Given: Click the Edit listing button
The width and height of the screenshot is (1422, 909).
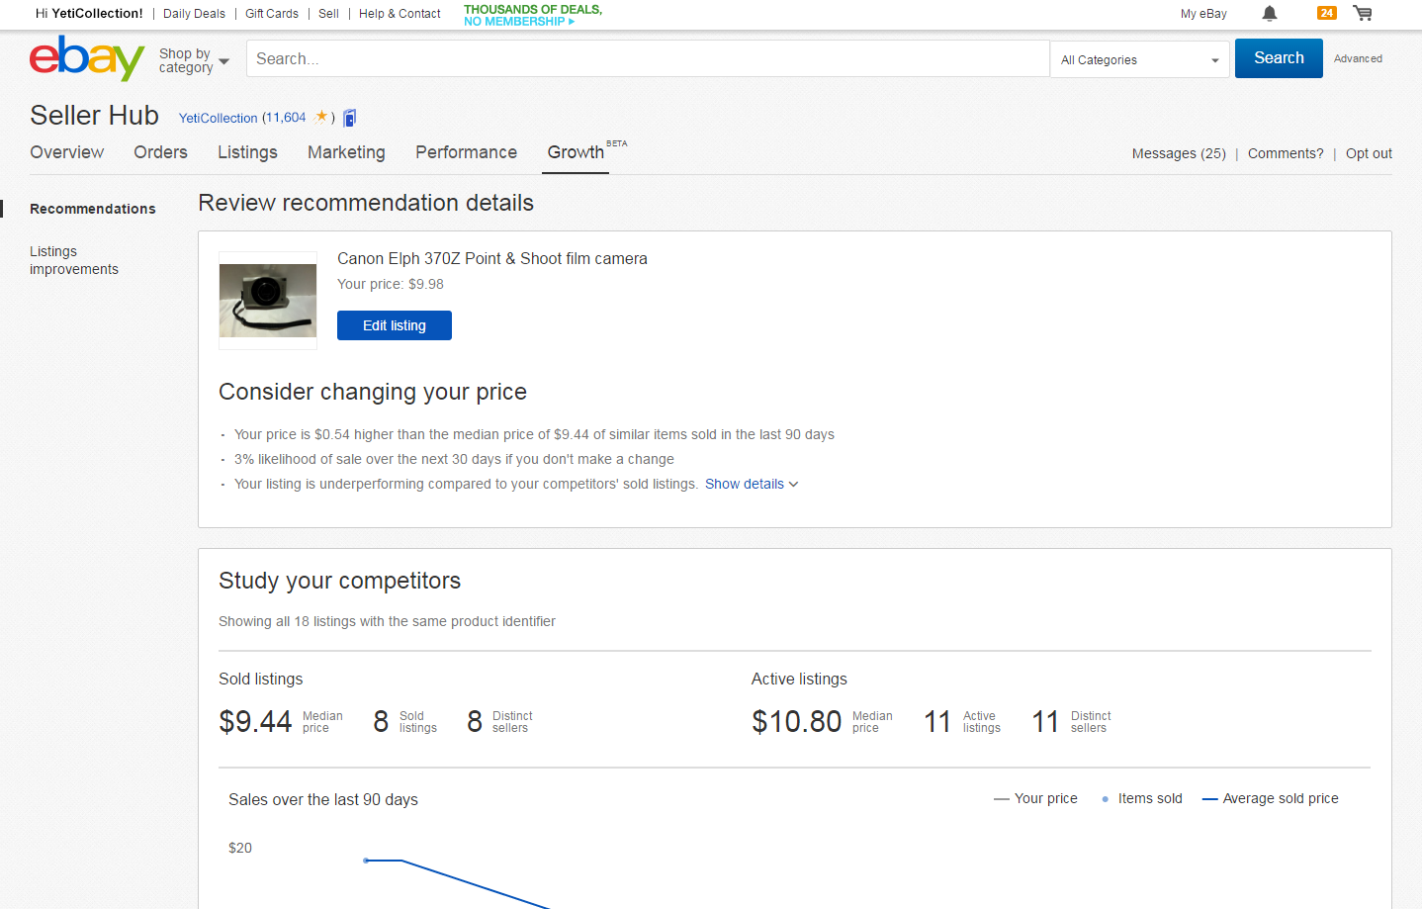Looking at the screenshot, I should tap(395, 325).
